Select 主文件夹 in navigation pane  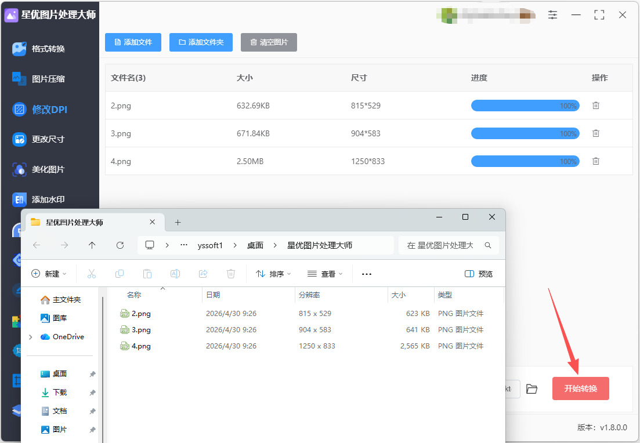click(61, 300)
